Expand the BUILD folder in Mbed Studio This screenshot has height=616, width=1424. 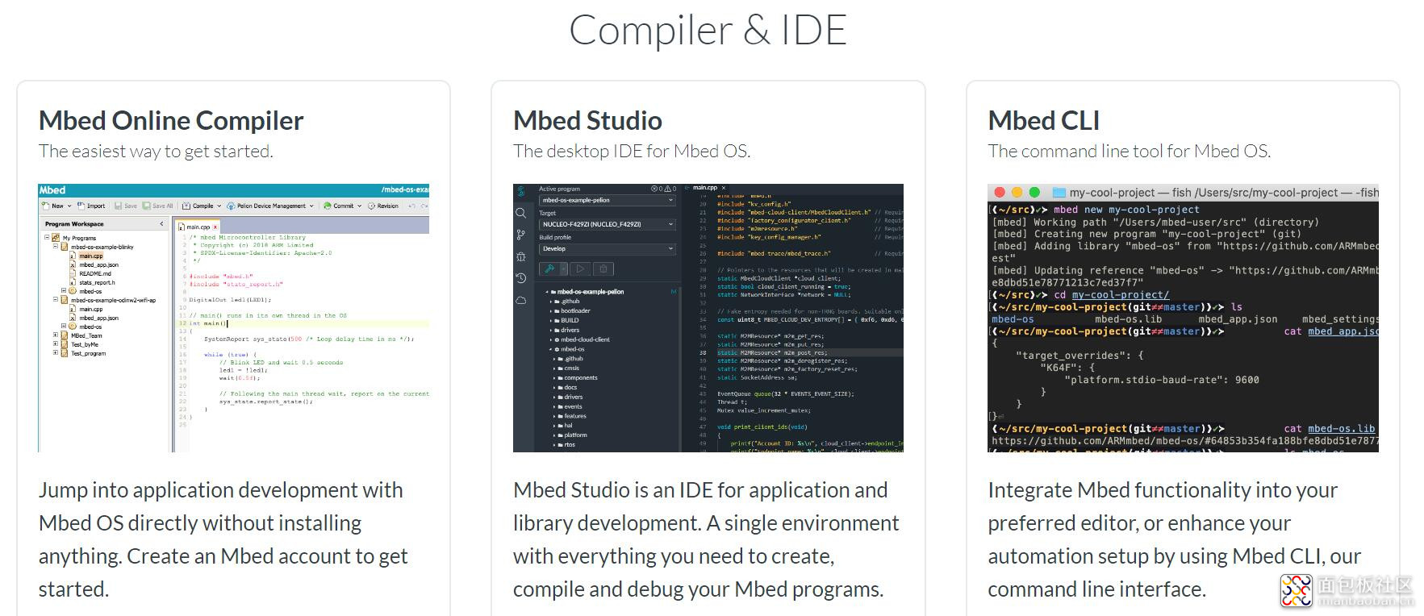click(551, 320)
